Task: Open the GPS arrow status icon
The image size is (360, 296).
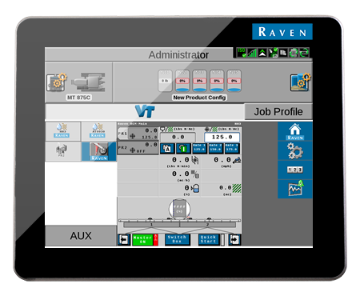Action: (x=262, y=53)
